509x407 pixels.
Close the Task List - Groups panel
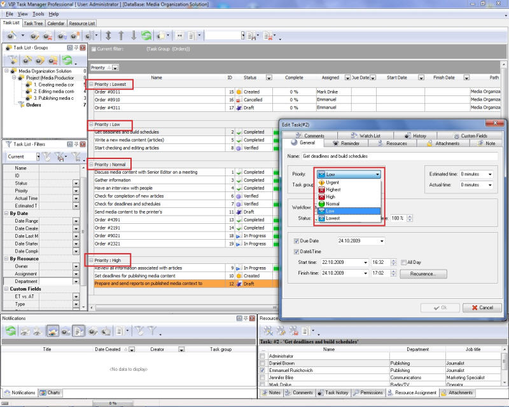point(83,48)
